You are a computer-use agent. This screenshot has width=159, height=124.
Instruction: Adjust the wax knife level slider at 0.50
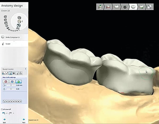click(11, 89)
